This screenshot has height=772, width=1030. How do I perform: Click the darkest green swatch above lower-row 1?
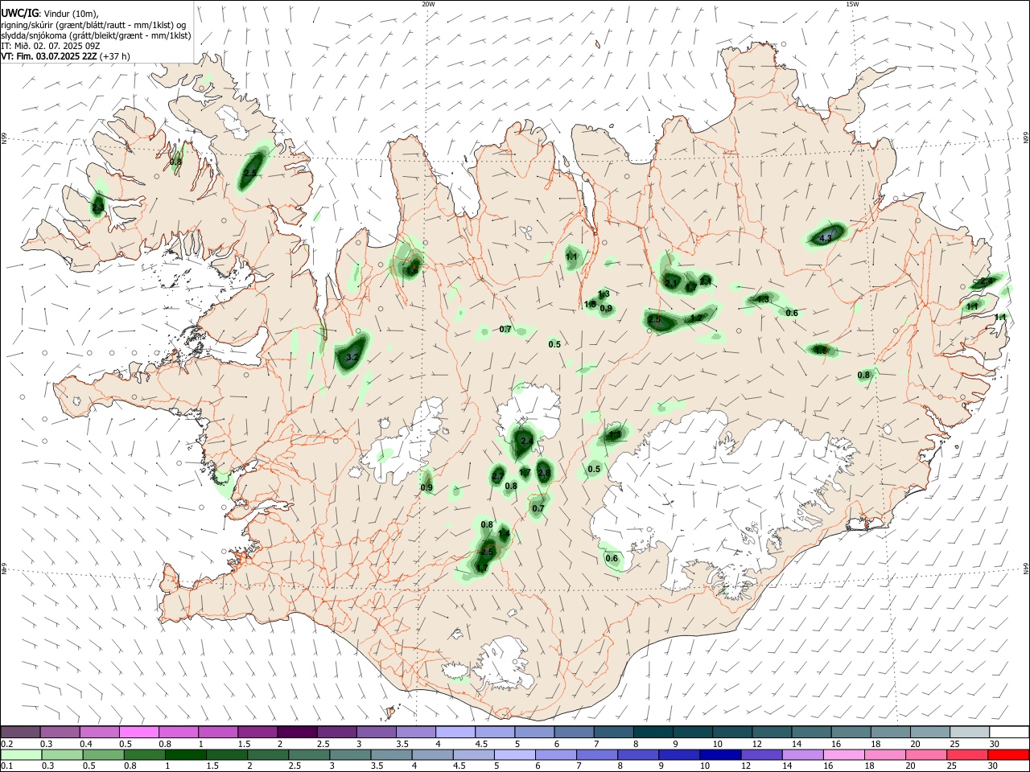coord(186,754)
